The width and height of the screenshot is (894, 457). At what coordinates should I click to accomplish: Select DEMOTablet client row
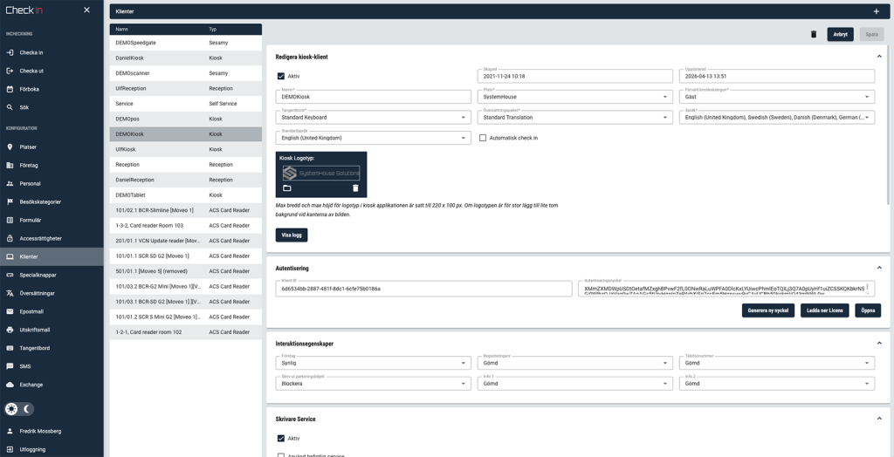click(185, 194)
